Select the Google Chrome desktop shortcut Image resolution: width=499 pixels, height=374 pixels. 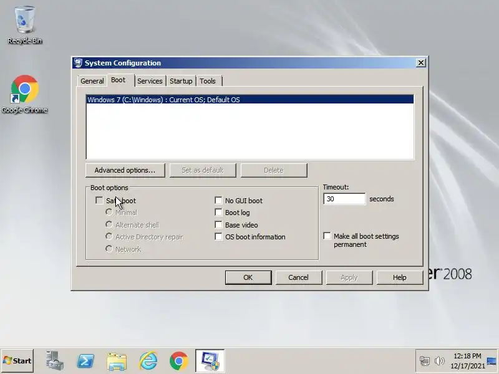pos(24,95)
